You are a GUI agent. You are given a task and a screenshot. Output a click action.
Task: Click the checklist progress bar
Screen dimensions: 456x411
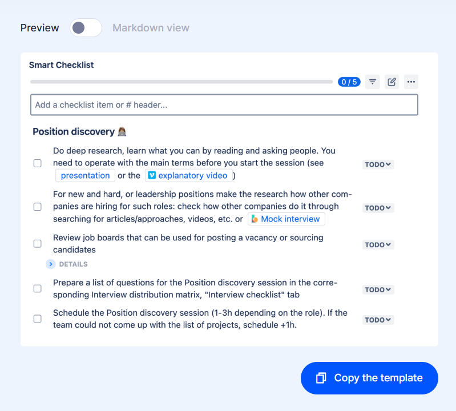tap(181, 82)
